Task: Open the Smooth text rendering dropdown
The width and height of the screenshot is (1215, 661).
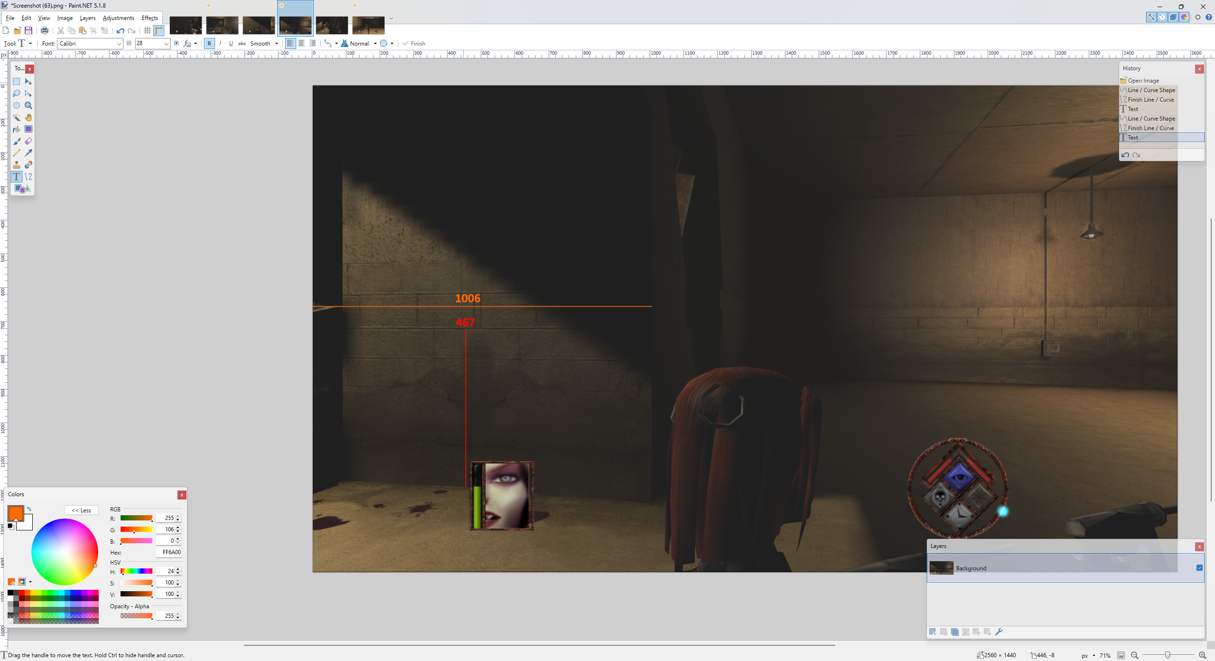Action: (x=276, y=44)
